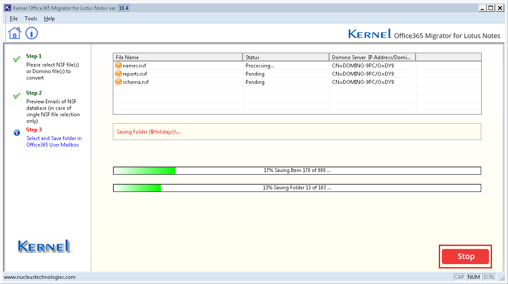
Task: Click the names.nsf file name
Action: [x=134, y=66]
